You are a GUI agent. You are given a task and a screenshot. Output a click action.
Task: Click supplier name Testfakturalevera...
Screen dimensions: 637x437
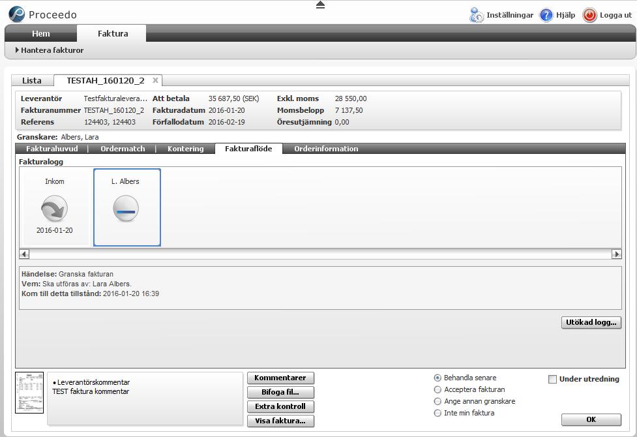(x=115, y=98)
